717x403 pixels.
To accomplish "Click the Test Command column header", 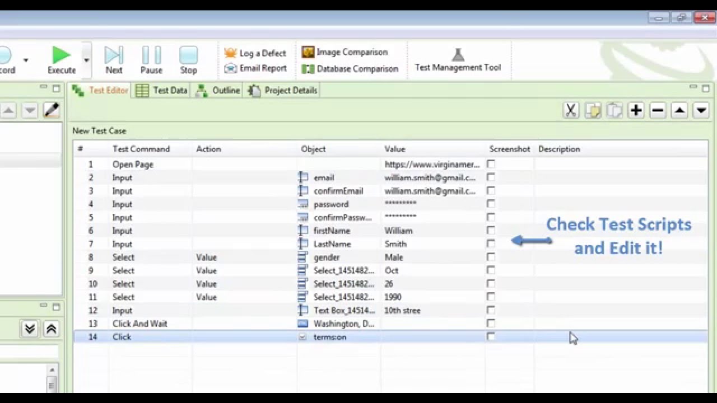I will [141, 149].
